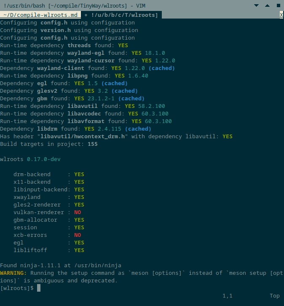284x306 pixels.
Task: Click the /usr/bin/ninja path
Action: point(98,266)
